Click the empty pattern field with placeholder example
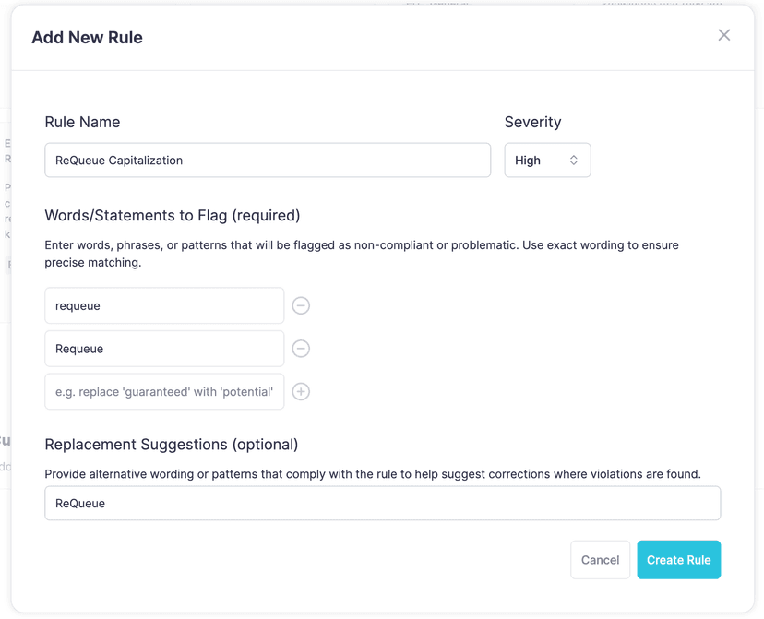 tap(164, 391)
